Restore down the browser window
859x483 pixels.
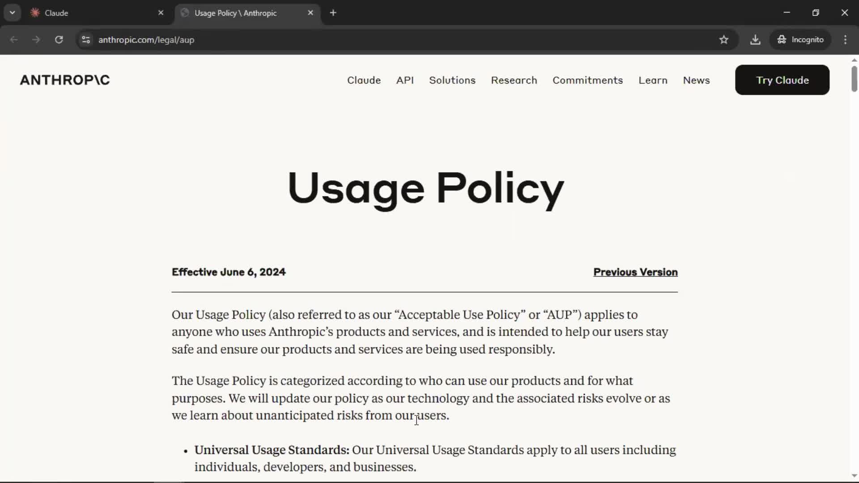tap(816, 13)
